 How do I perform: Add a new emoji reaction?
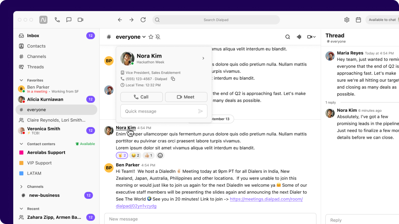click(x=160, y=155)
